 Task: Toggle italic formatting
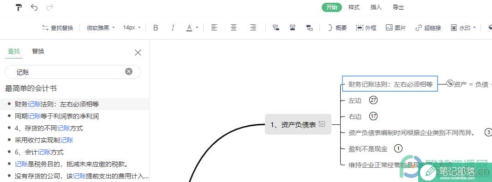pos(172,28)
